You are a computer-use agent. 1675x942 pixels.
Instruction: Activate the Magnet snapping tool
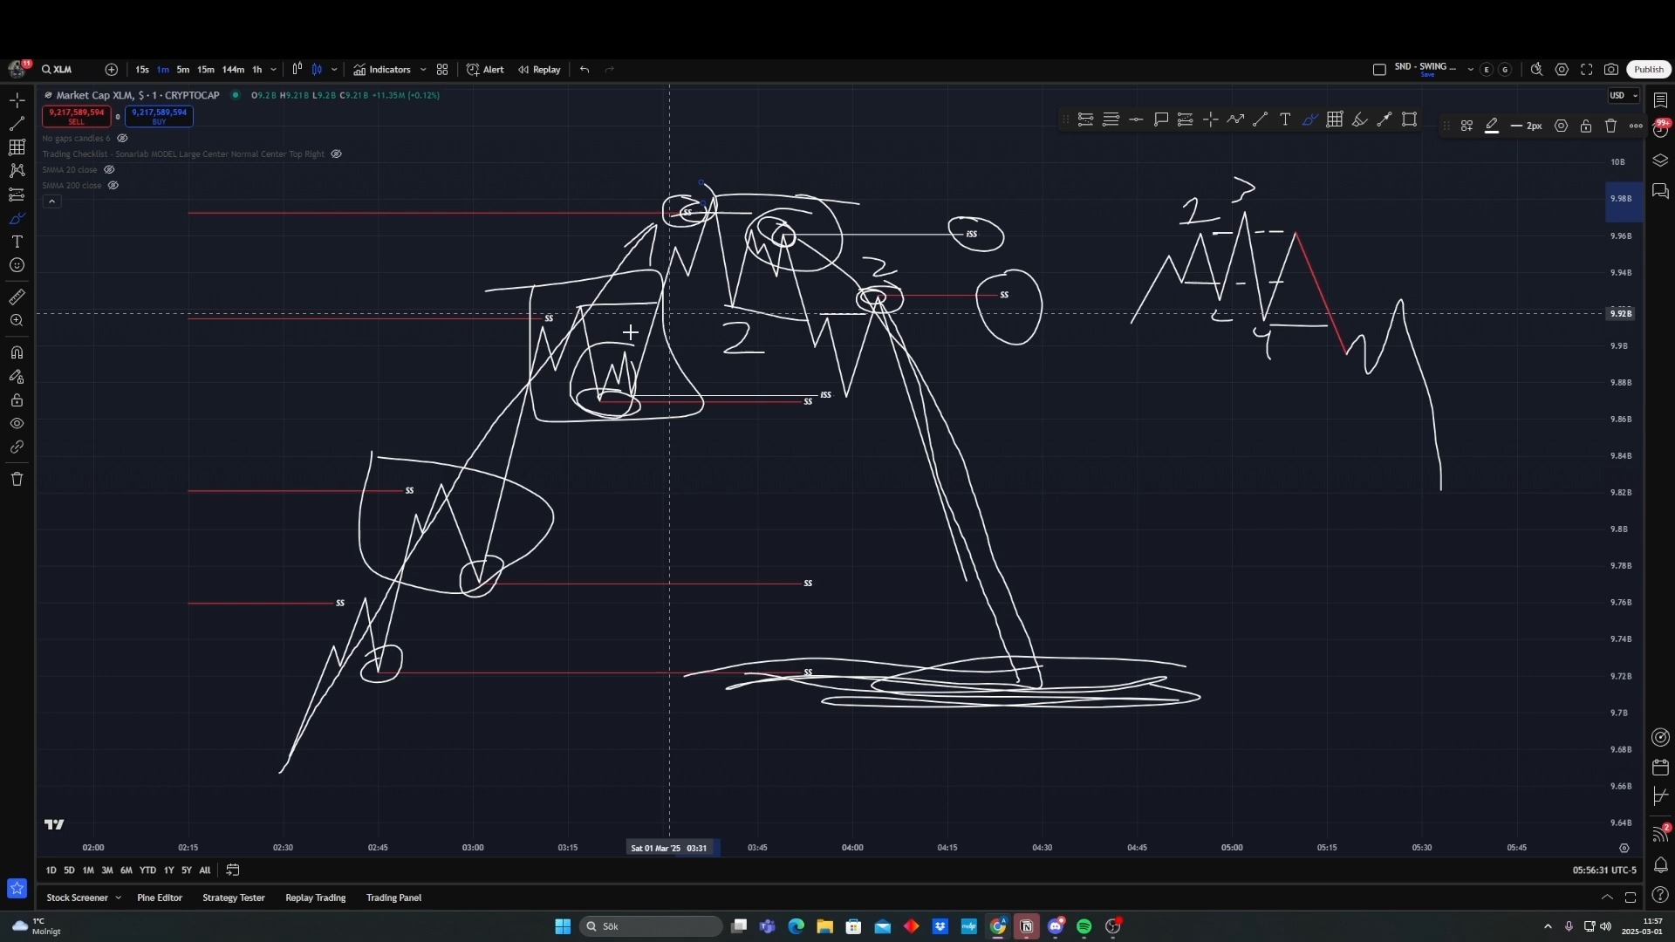point(17,352)
